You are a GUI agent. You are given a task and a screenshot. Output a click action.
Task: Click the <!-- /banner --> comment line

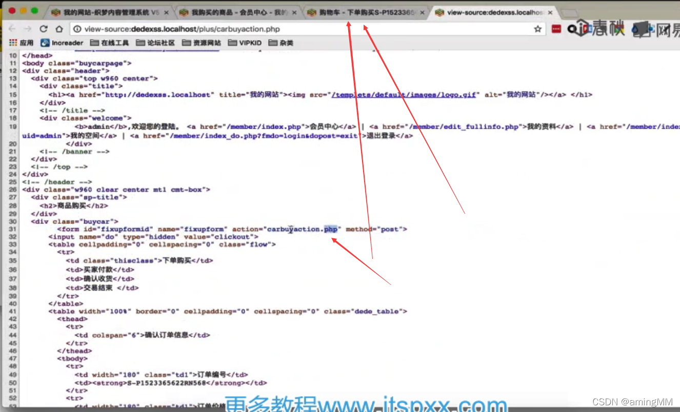(x=74, y=152)
